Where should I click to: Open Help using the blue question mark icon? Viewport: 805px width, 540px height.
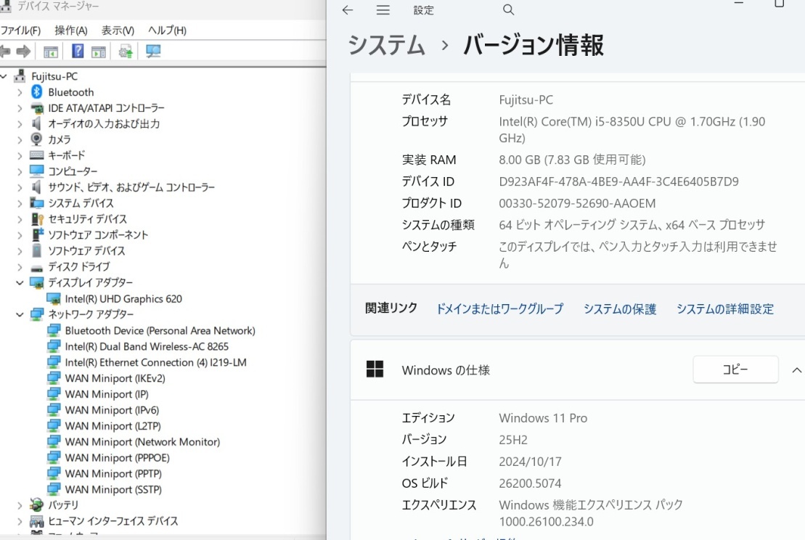pyautogui.click(x=78, y=51)
